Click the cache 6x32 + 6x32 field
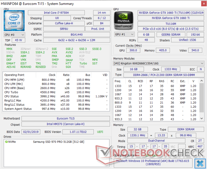 point(77,40)
